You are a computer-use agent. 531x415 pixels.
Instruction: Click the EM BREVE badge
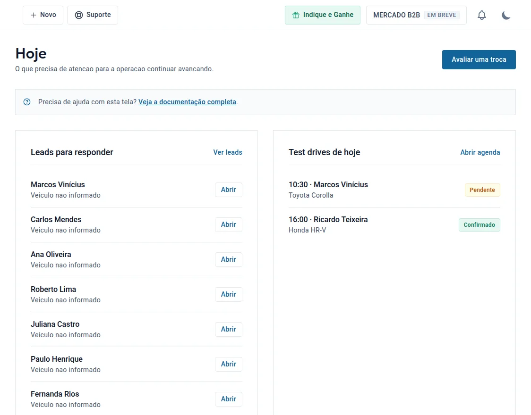442,15
